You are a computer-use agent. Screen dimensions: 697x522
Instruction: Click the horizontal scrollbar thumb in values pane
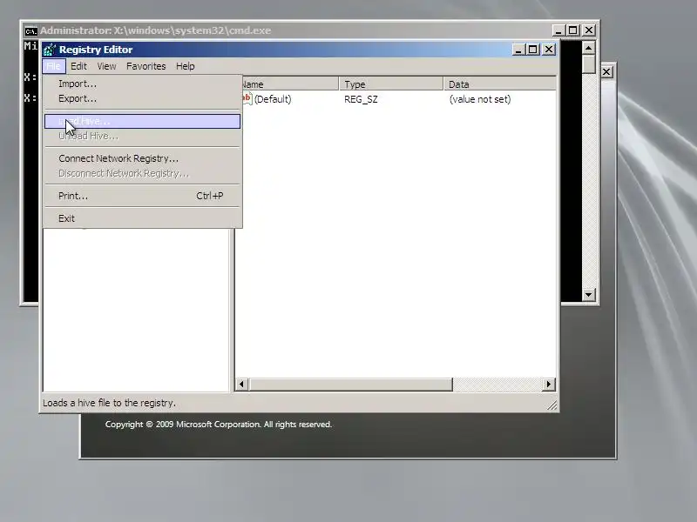click(351, 385)
